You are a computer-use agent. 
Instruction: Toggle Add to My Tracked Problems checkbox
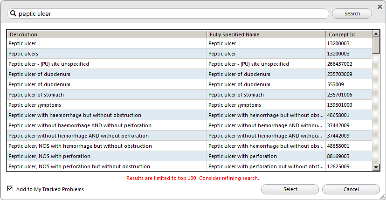pos(10,189)
